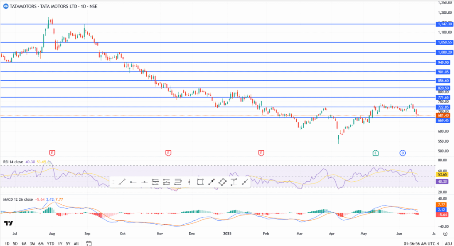
Task: Click the TradingView logo on the chart
Action: pyautogui.click(x=8, y=223)
